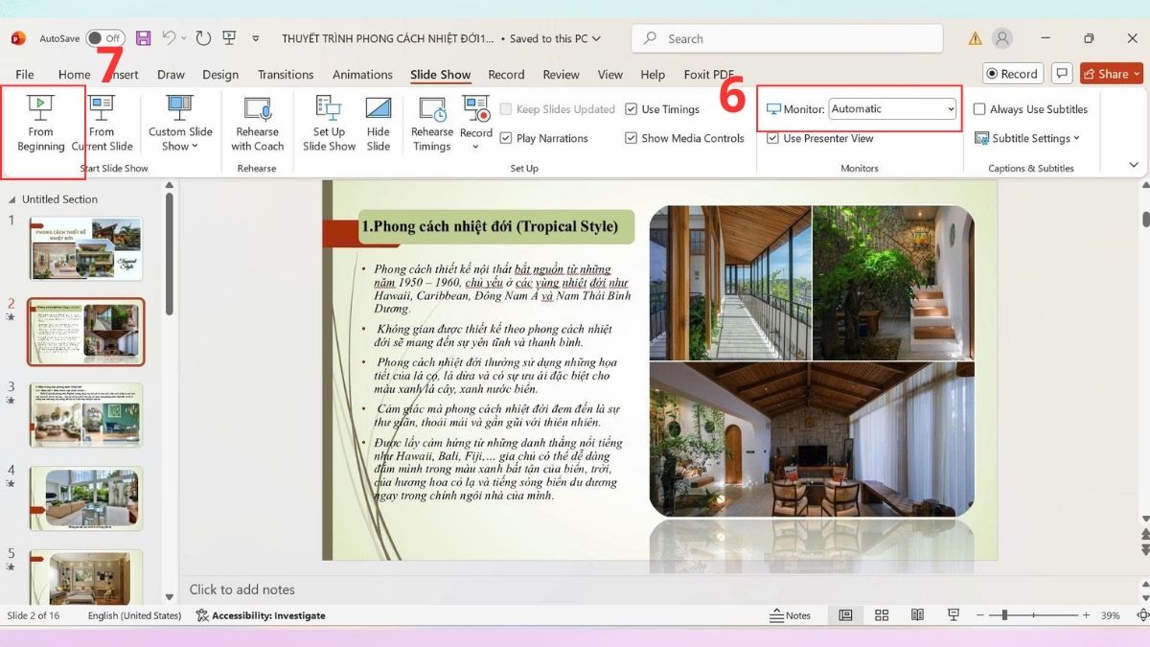Launch Rehearse with Coach
1150x647 pixels.
257,125
